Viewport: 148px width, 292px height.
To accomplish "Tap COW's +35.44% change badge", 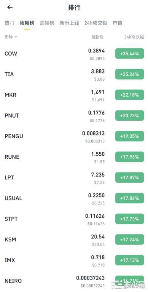I will point(130,54).
